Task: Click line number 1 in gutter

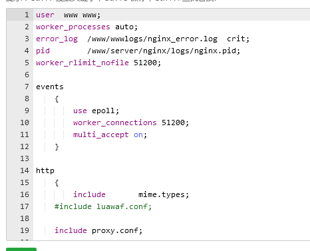Action: click(x=27, y=15)
